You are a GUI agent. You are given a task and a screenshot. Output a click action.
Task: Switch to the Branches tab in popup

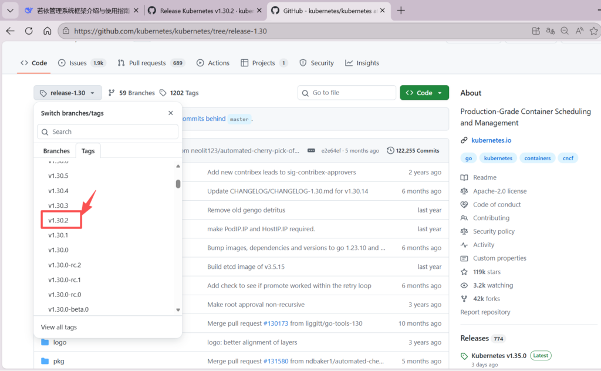[x=56, y=151]
